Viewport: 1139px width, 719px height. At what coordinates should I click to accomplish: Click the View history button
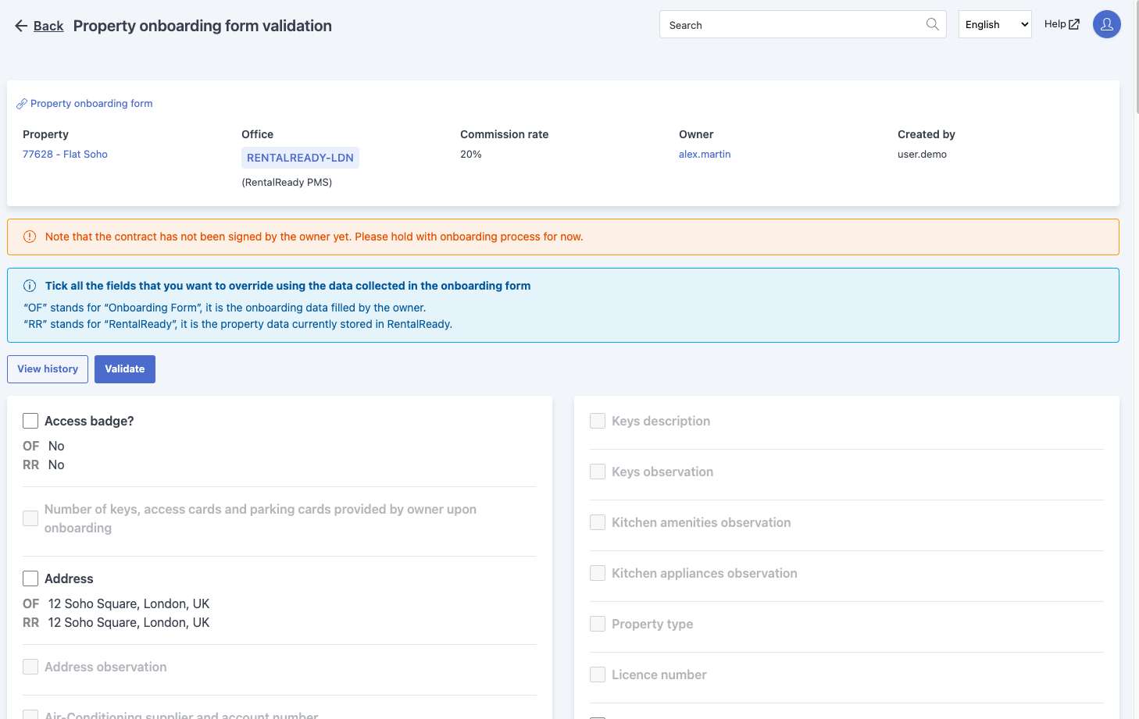coord(48,369)
